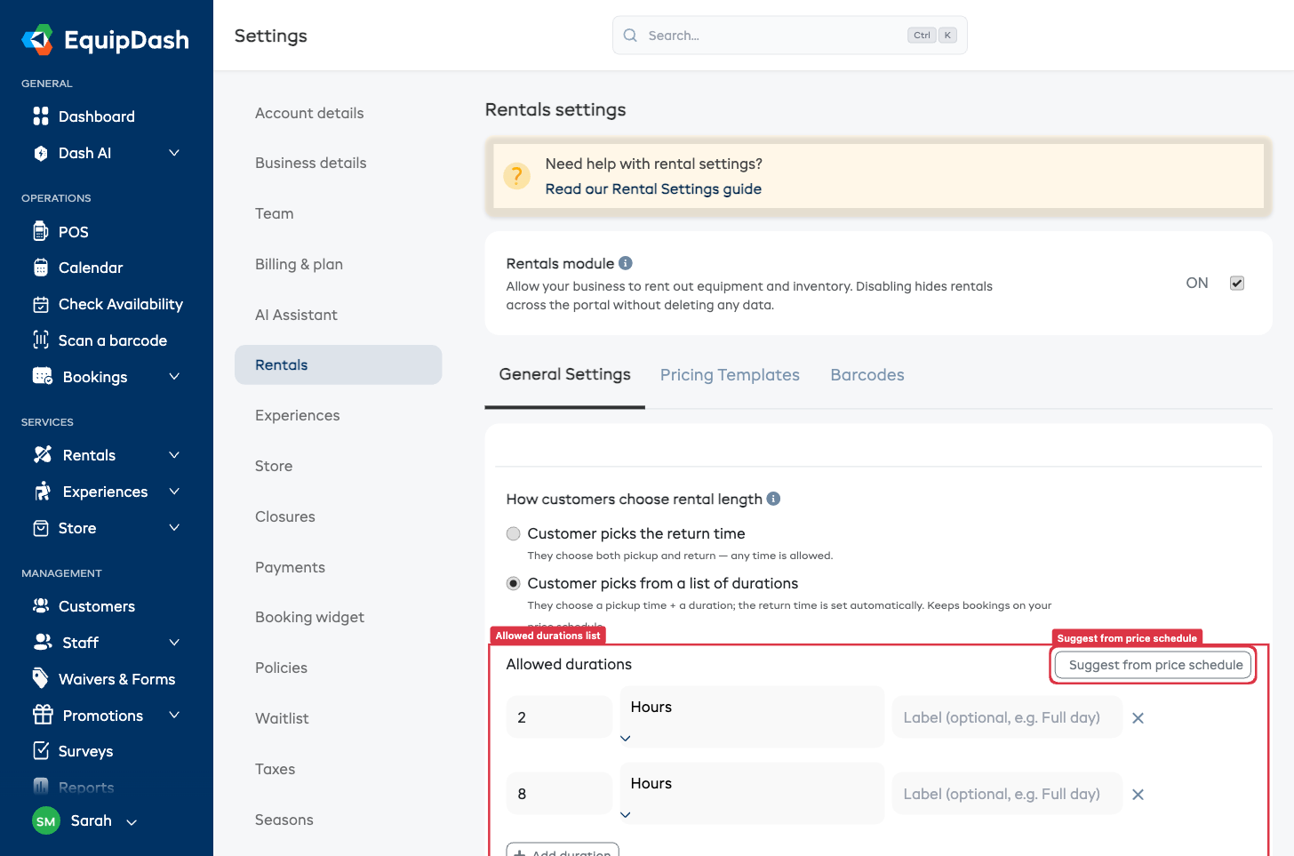The image size is (1294, 856).
Task: Click the Check Availability calendar icon
Action: click(x=41, y=304)
